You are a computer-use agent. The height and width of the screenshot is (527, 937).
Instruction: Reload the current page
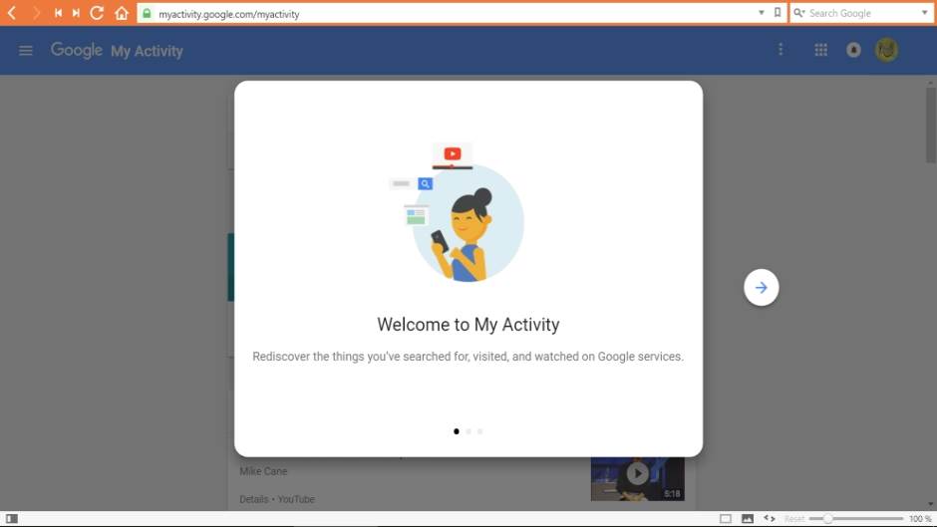pos(97,13)
